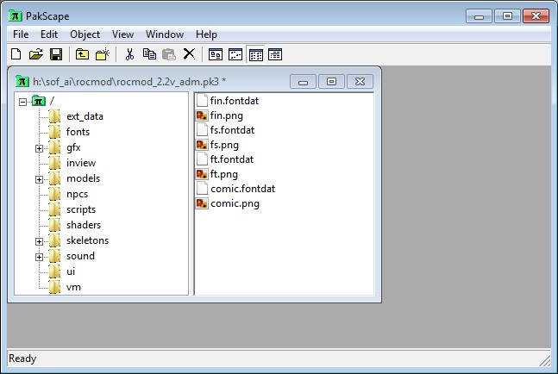Select the fonts folder in the tree
This screenshot has width=558, height=374.
pyautogui.click(x=78, y=132)
